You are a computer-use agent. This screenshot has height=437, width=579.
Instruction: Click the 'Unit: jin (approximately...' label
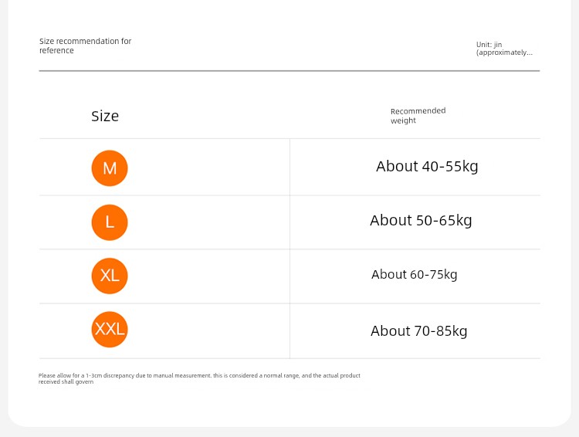tap(504, 49)
